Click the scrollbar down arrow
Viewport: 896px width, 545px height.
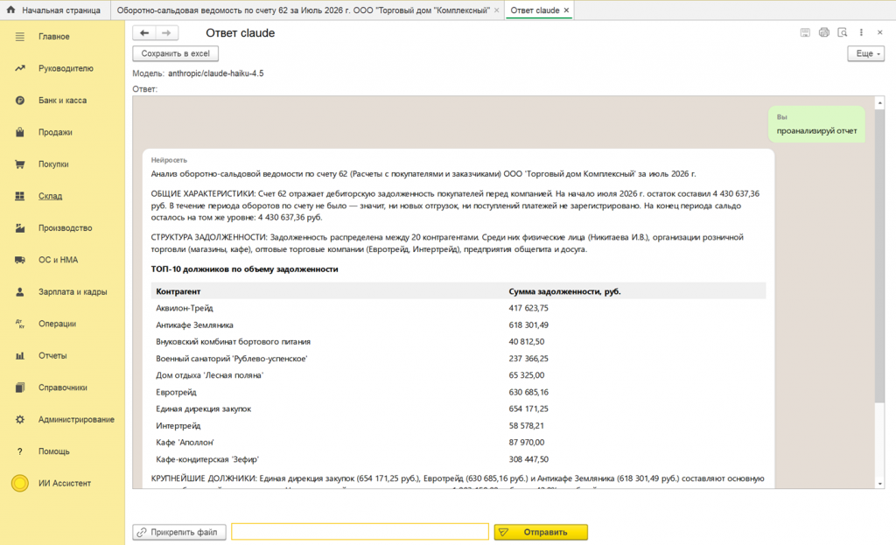[880, 483]
